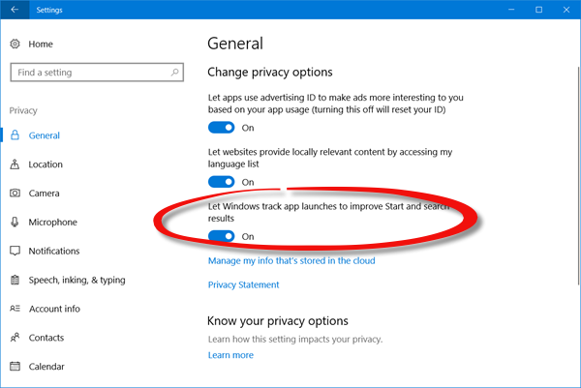Click the Home gear icon
Screen dimensions: 581x388
[x=15, y=45]
